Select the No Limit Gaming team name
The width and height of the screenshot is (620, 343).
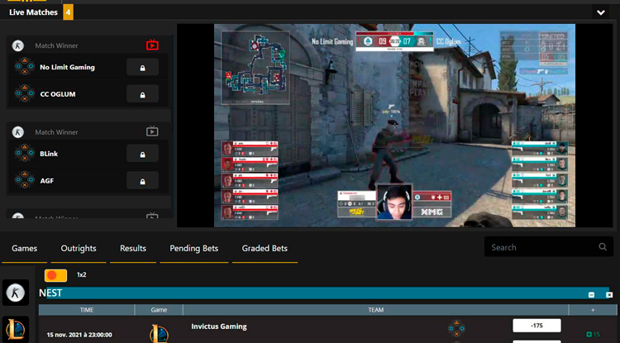click(67, 67)
